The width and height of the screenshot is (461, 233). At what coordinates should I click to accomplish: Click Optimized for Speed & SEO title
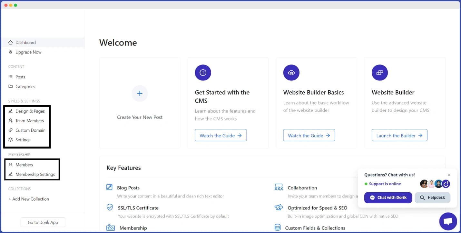tap(318, 208)
